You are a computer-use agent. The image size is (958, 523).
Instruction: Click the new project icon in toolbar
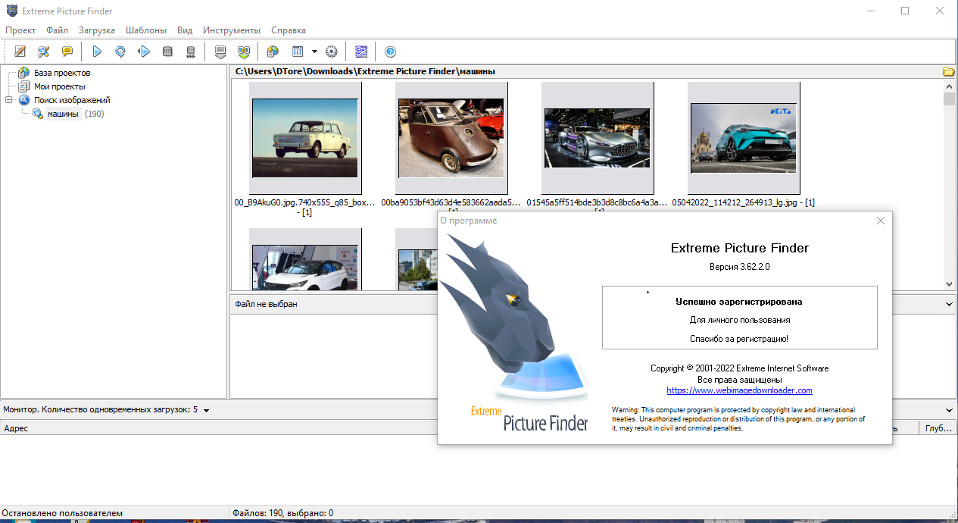pyautogui.click(x=20, y=52)
